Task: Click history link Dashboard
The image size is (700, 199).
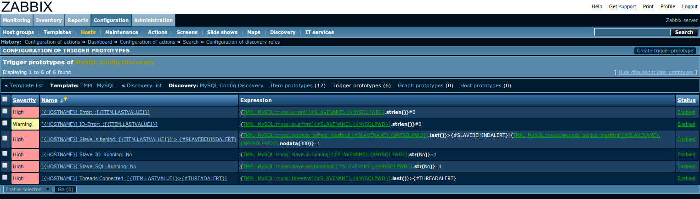Action: pos(100,42)
